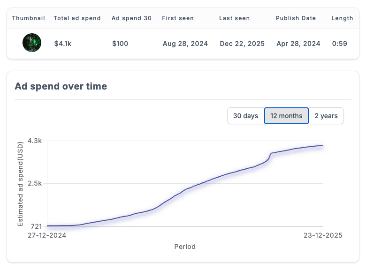This screenshot has height=270, width=366.
Task: Click the 23-12-2025 end date axis label
Action: pos(323,235)
